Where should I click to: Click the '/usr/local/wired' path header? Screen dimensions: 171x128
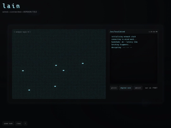117,32
